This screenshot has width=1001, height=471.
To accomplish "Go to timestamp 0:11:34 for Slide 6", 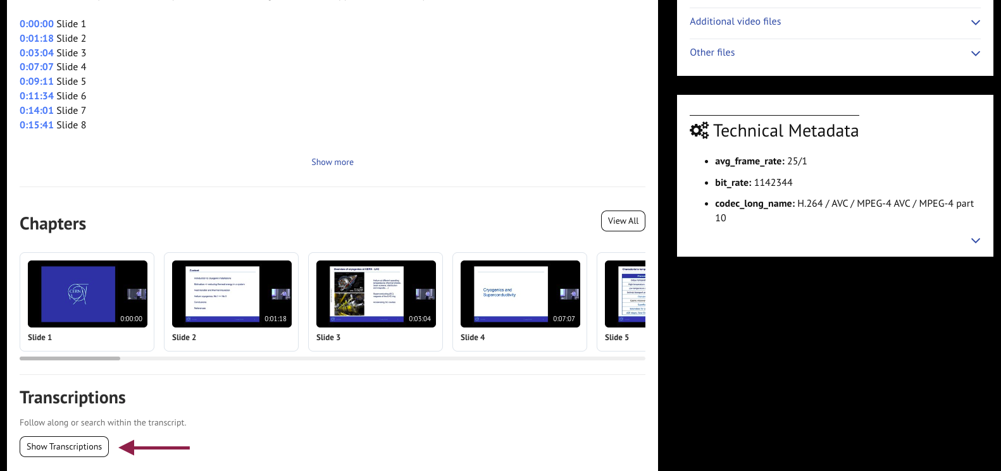I will pyautogui.click(x=37, y=96).
